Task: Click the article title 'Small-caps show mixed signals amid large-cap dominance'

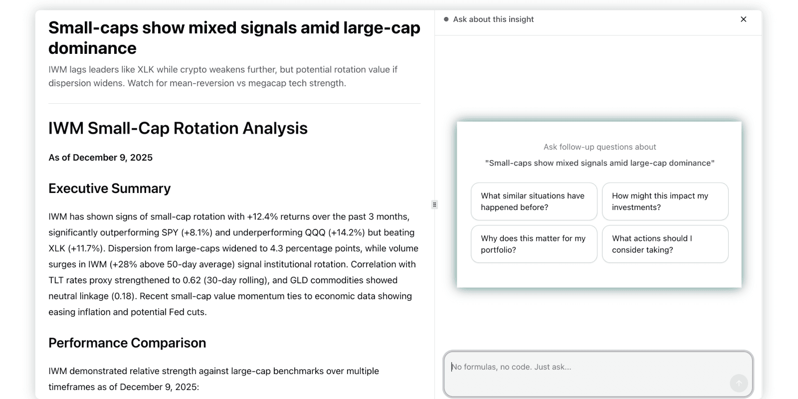Action: pyautogui.click(x=233, y=37)
